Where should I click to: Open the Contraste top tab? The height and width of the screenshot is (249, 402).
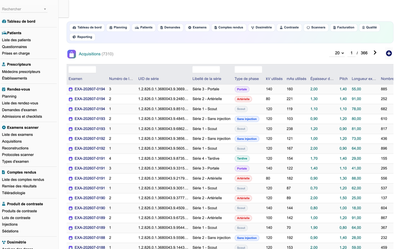[289, 27]
